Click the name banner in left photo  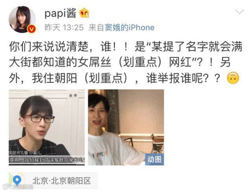[25, 153]
